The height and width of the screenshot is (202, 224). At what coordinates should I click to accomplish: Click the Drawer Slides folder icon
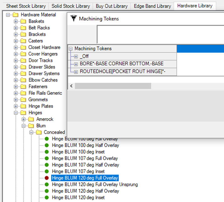point(23,67)
